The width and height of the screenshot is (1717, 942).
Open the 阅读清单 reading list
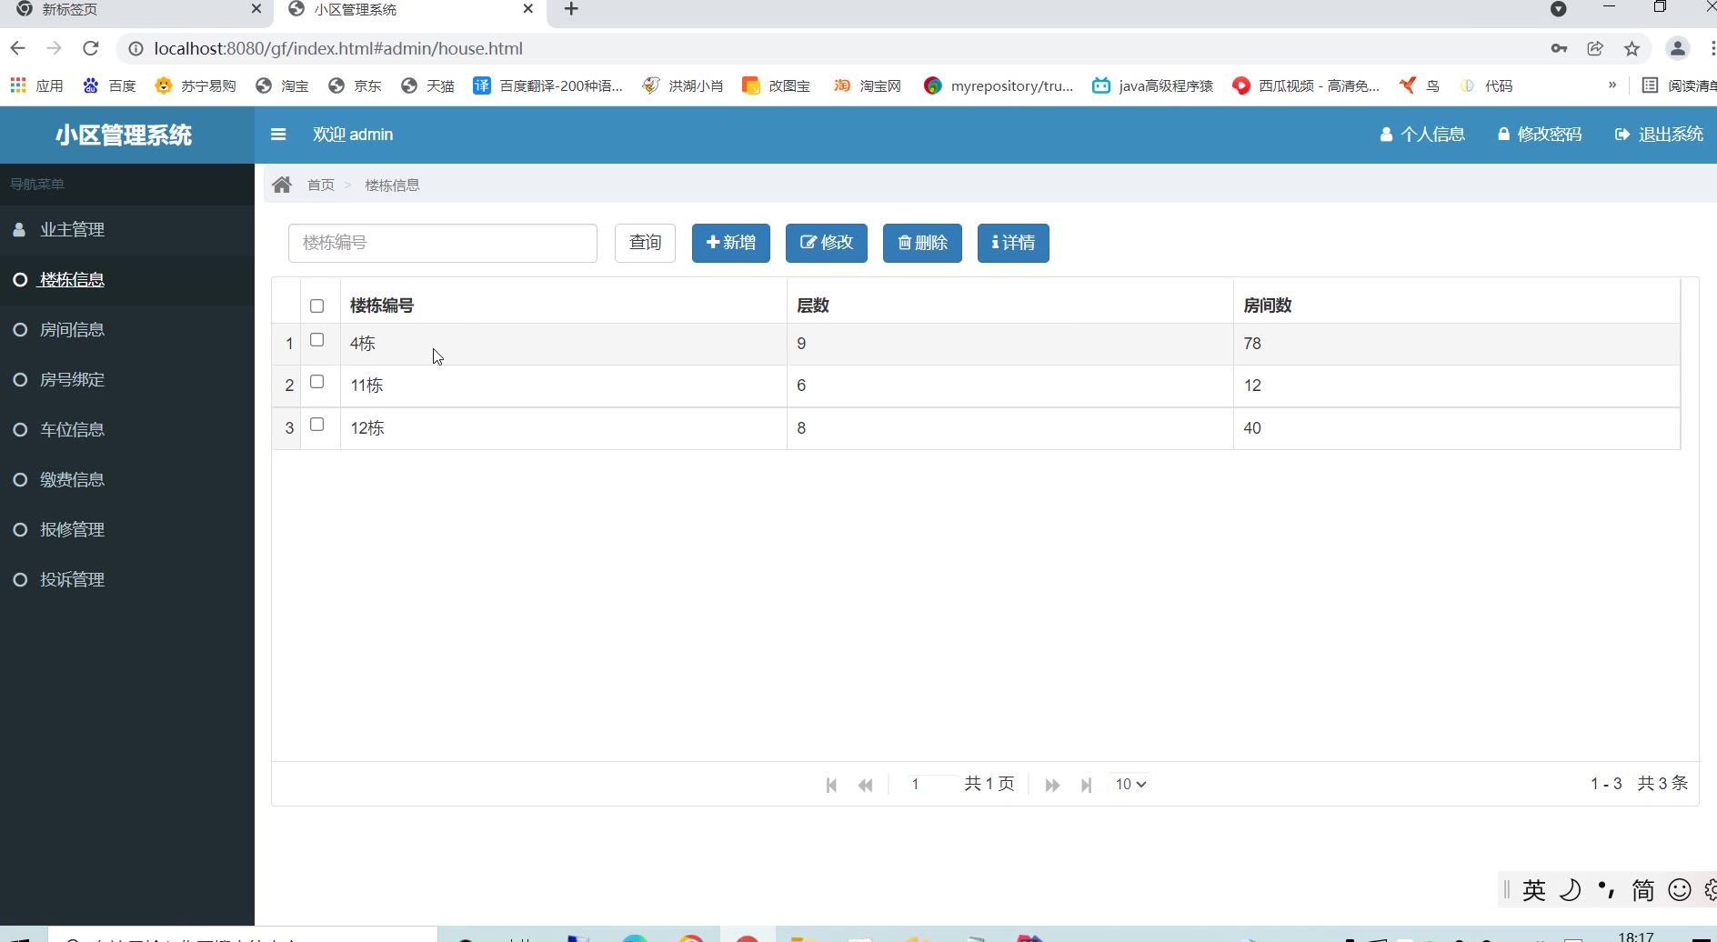tap(1679, 85)
